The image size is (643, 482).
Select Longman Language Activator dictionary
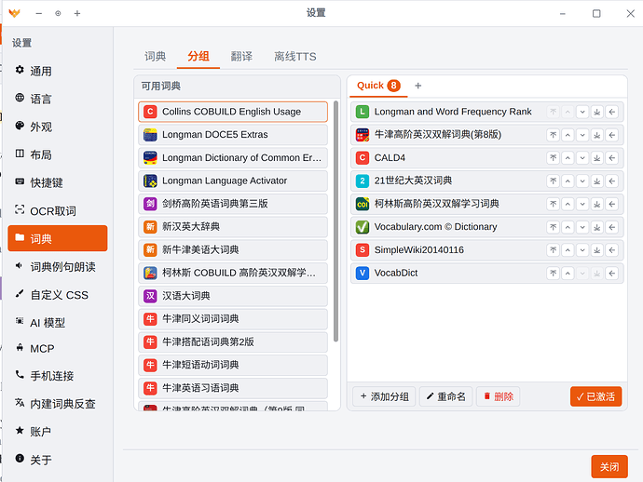click(233, 181)
